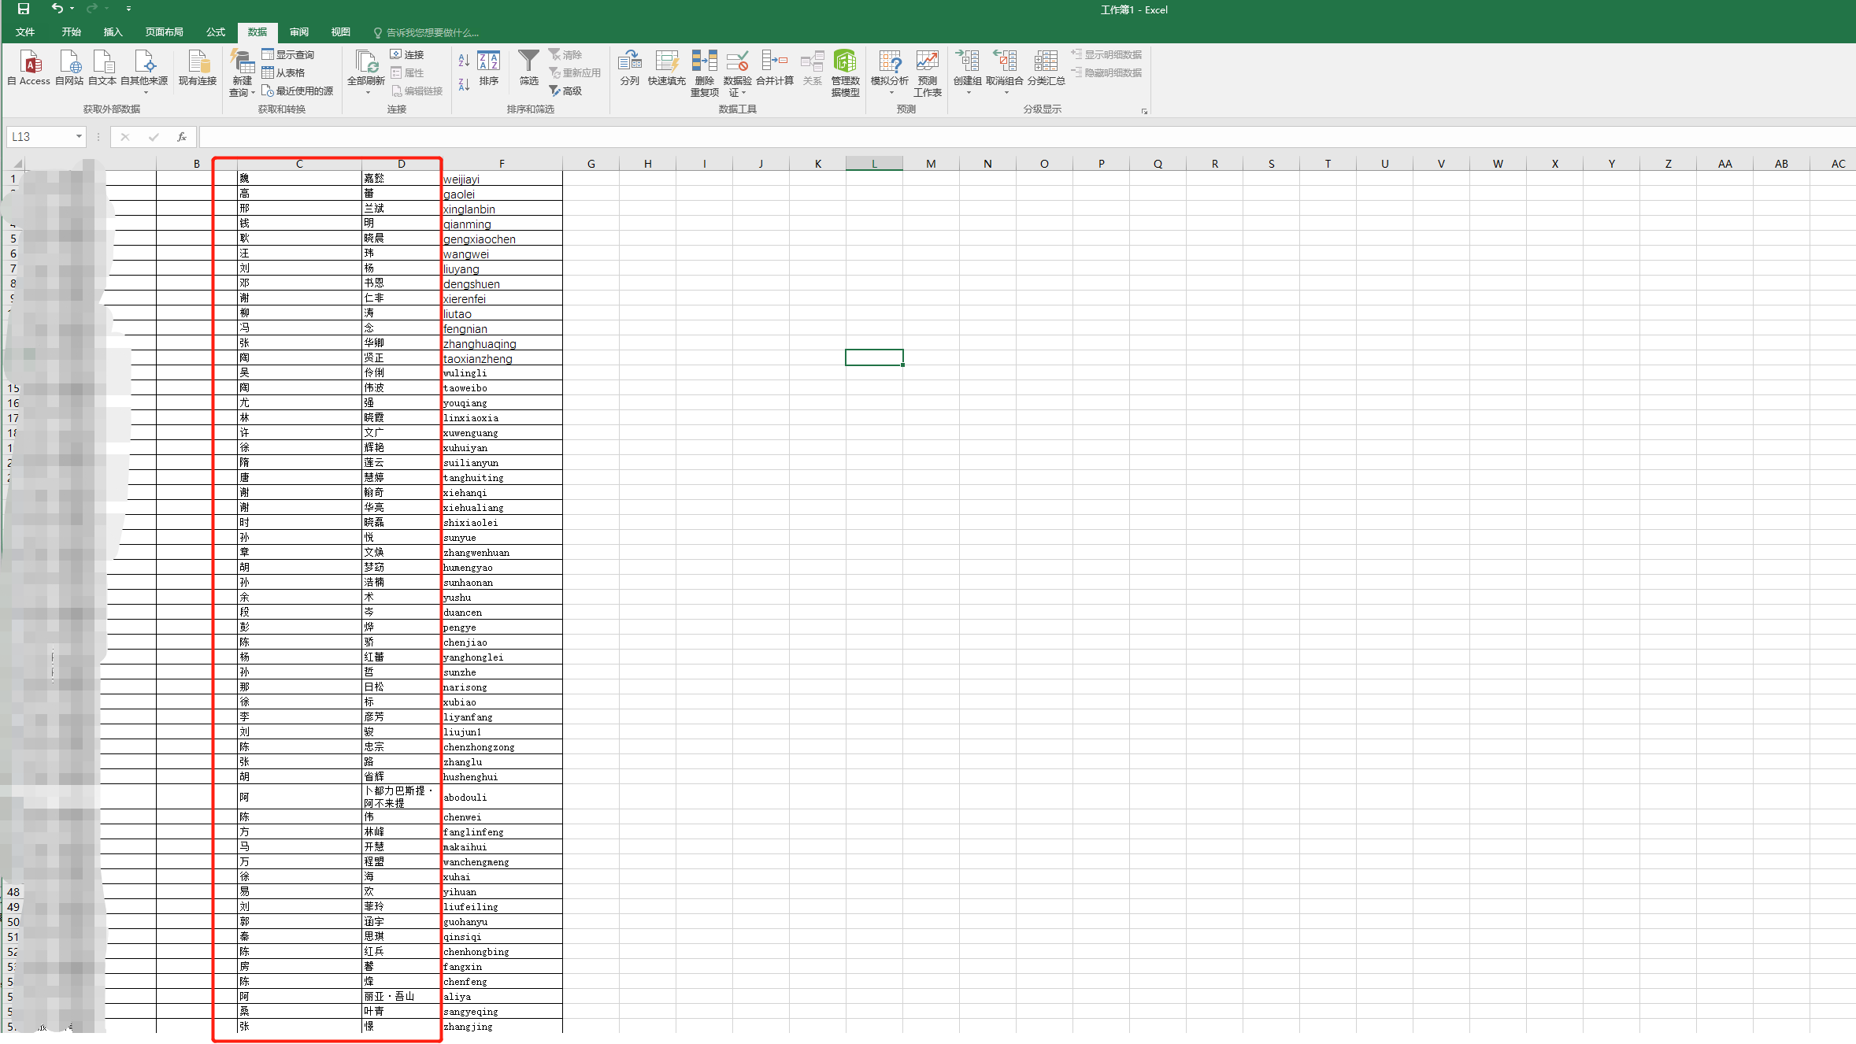Click the Consolidate (合并计算) icon
The height and width of the screenshot is (1044, 1856).
click(774, 63)
